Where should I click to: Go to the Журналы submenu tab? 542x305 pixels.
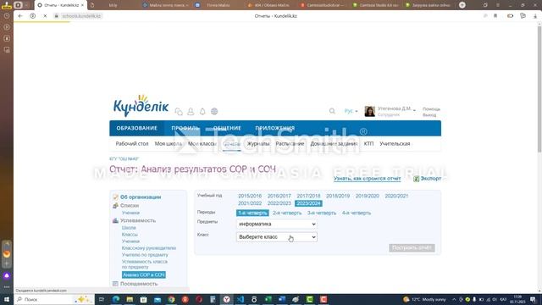click(x=258, y=143)
